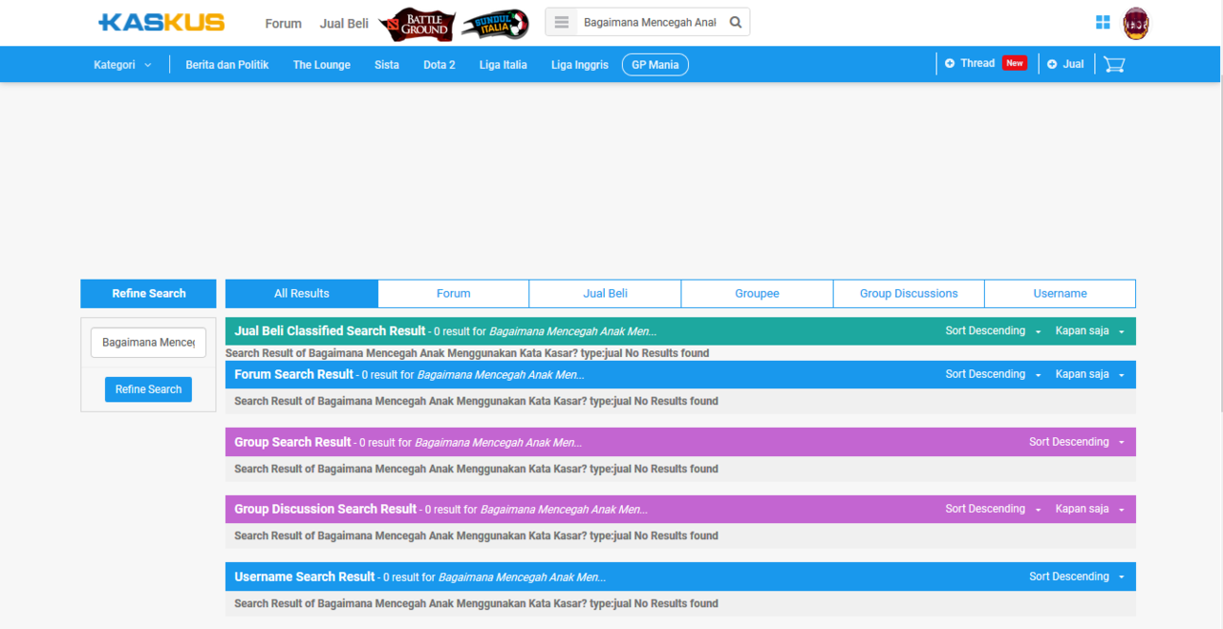The image size is (1223, 629).
Task: Click the plus icon beside Jual
Action: 1052,64
